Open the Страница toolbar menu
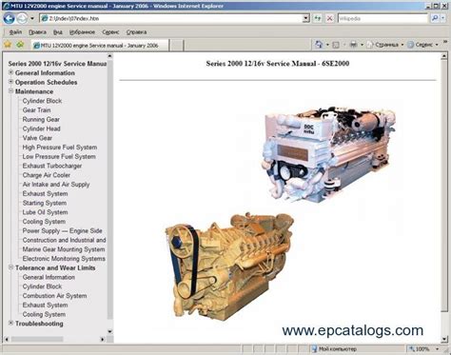 (x=385, y=45)
